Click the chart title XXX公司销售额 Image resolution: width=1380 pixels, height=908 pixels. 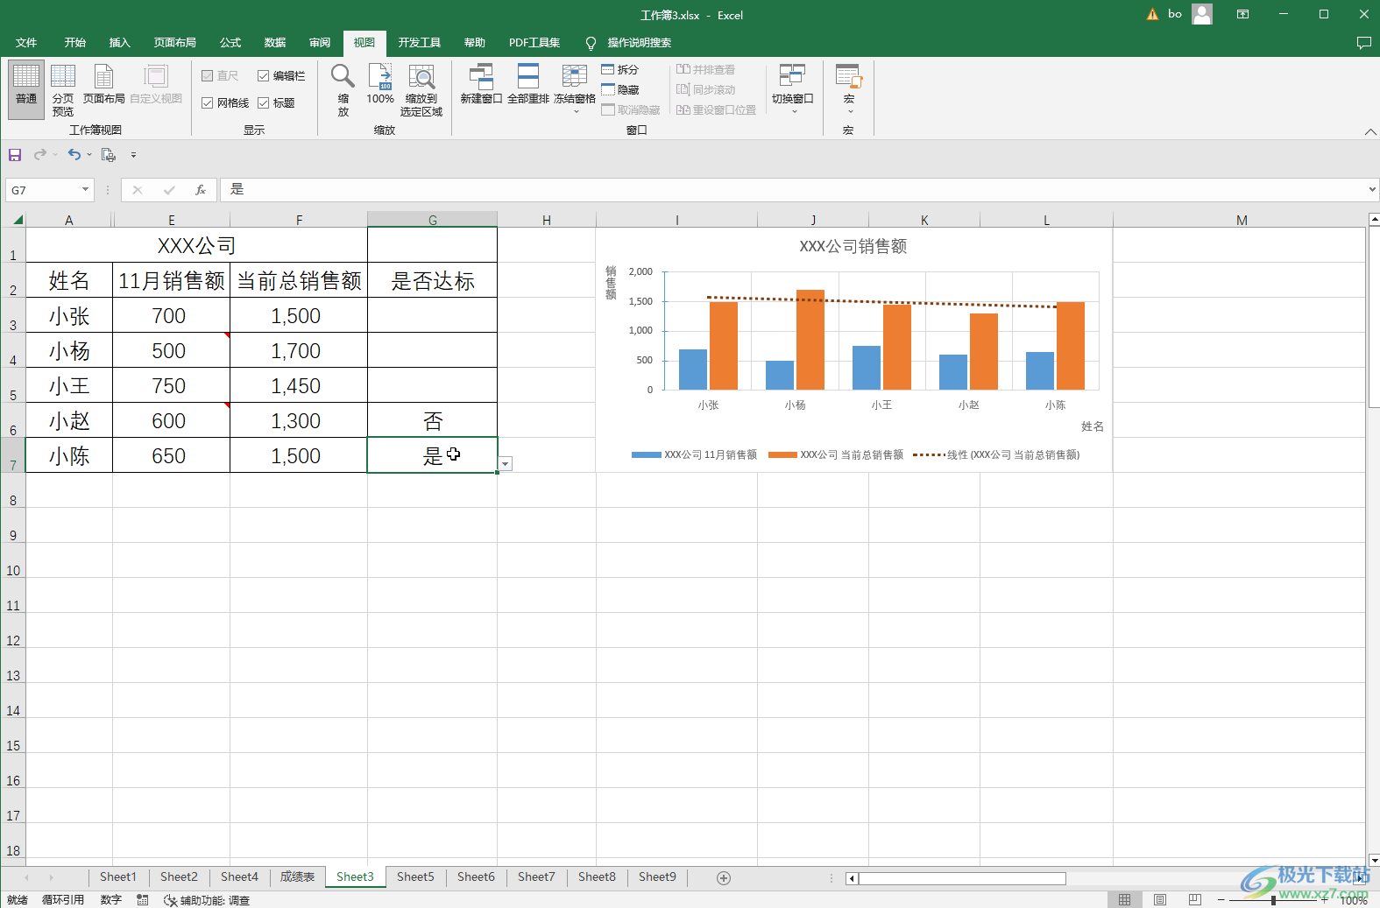coord(853,247)
